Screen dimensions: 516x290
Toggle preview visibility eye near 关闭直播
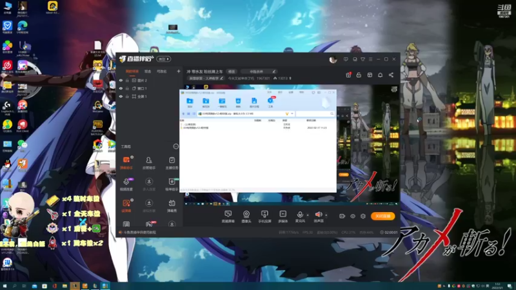coord(352,216)
